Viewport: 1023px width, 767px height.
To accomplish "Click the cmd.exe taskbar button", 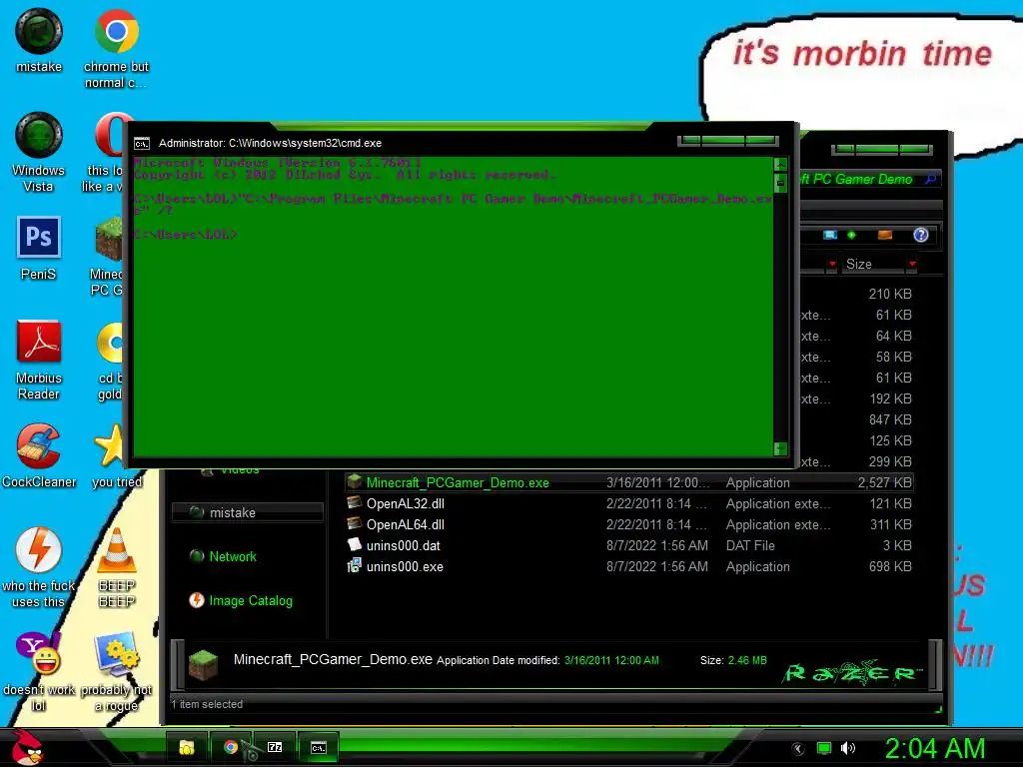I will coord(319,747).
